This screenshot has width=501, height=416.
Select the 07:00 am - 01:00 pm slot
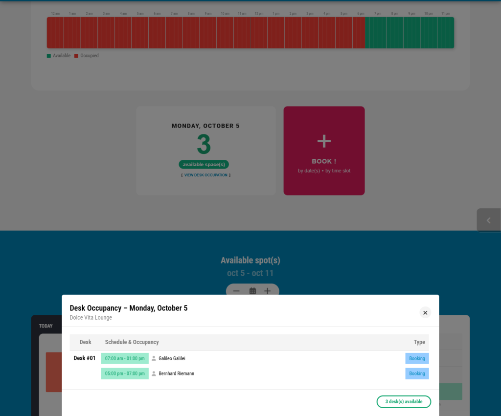pos(125,358)
